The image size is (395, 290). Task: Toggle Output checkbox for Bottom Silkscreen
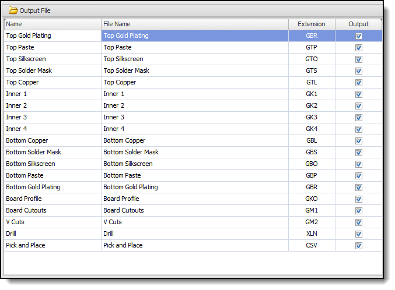click(x=358, y=164)
